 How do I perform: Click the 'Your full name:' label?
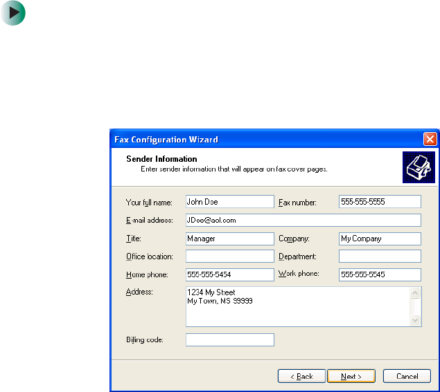pyautogui.click(x=149, y=203)
